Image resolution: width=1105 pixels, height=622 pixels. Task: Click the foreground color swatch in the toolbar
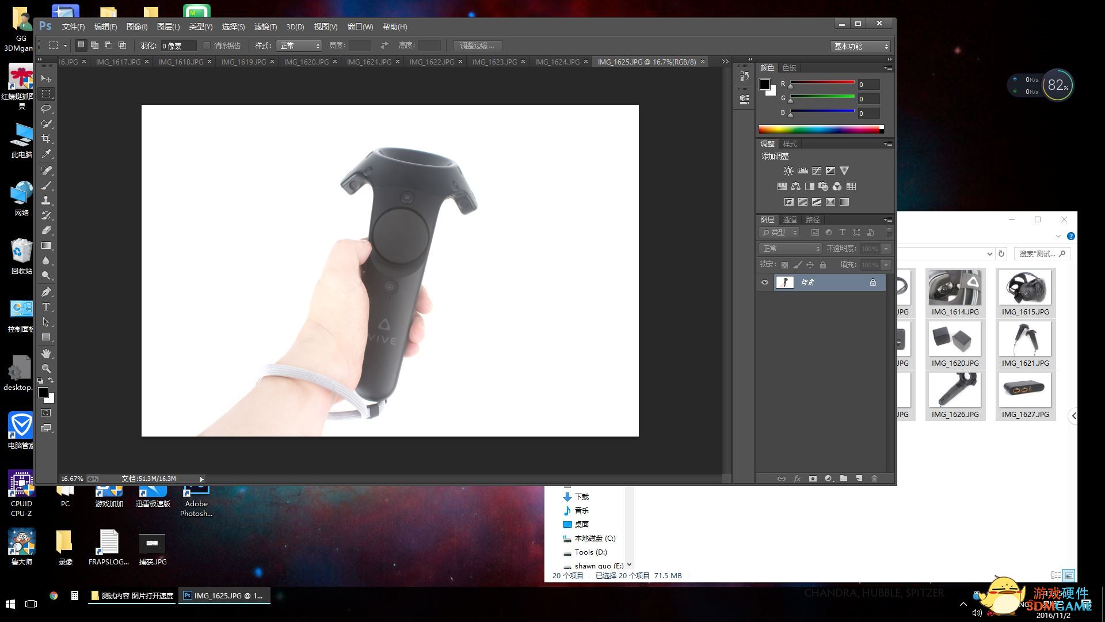click(43, 392)
